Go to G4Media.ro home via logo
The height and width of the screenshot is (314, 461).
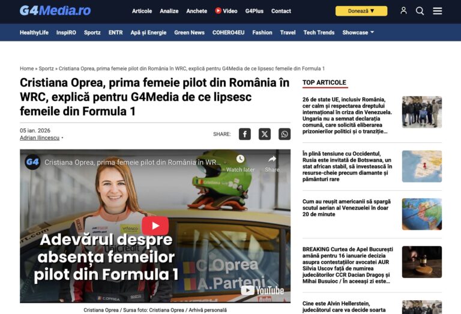[55, 11]
